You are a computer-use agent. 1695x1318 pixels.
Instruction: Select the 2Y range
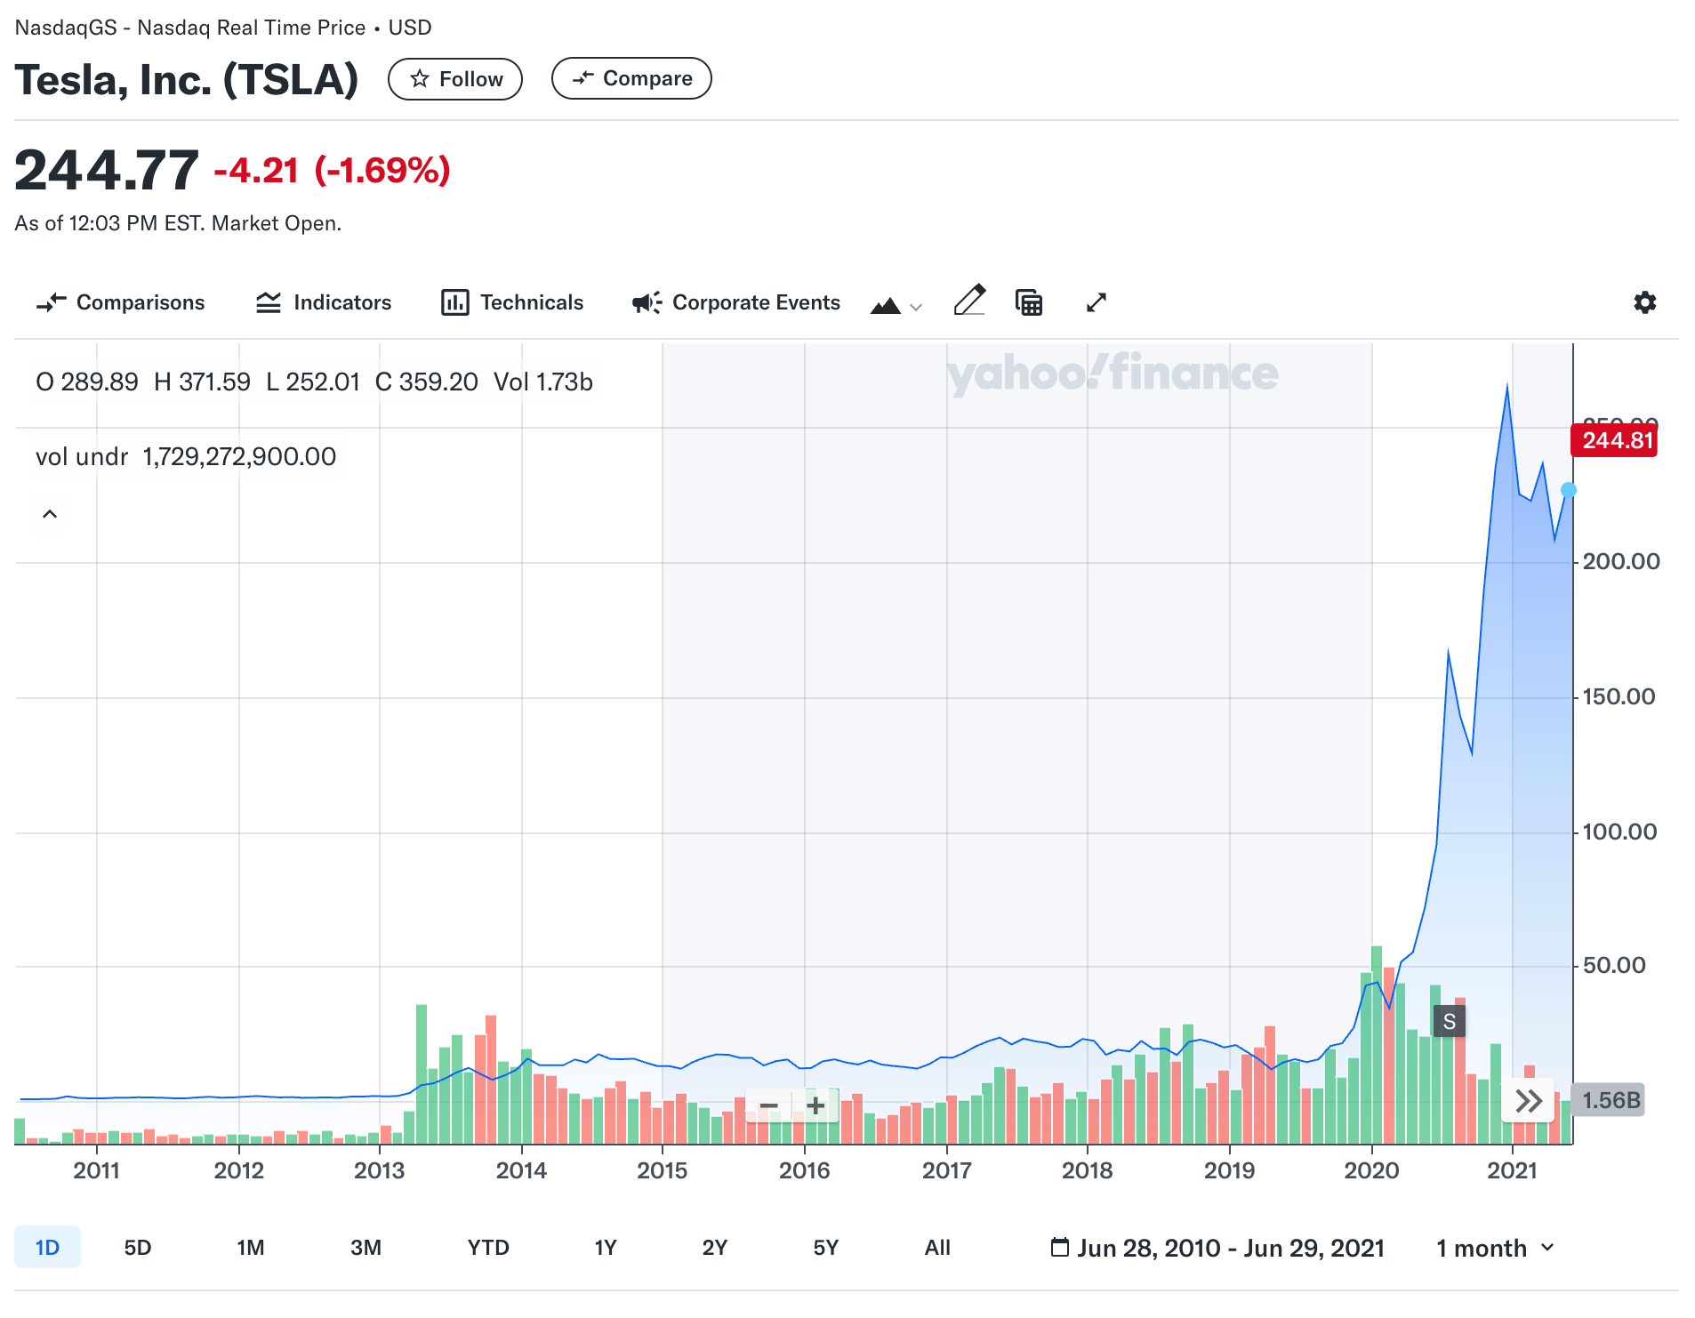715,1247
